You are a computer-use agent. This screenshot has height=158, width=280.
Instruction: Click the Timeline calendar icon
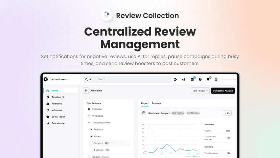[x=48, y=97]
